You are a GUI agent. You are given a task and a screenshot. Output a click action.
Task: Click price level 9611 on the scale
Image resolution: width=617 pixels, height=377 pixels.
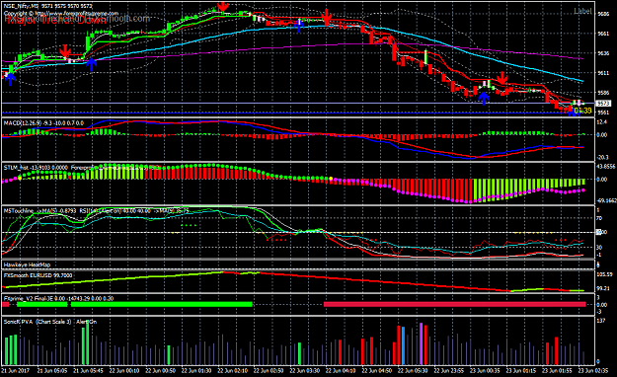click(603, 73)
